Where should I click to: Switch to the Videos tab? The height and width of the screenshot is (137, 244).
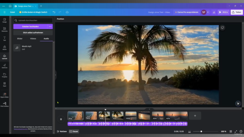pos(33,38)
